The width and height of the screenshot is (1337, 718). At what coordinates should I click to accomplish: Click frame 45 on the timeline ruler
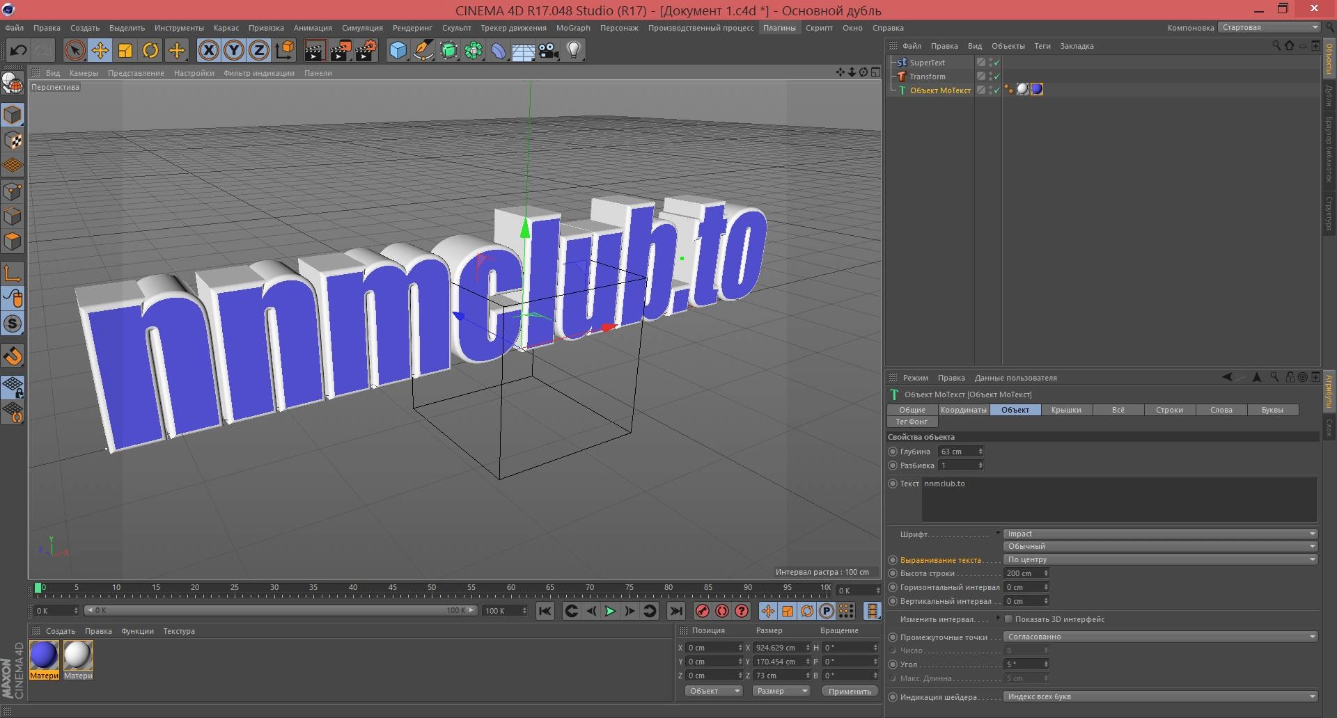click(392, 589)
